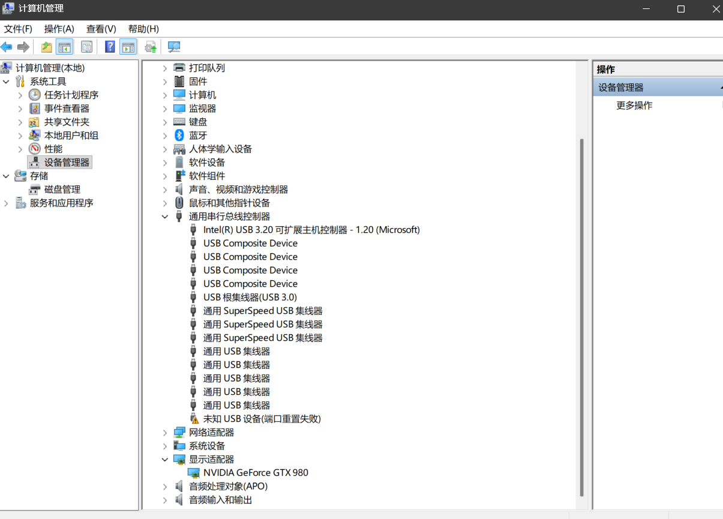Collapse the 系统工具 tree node
723x519 pixels.
pos(6,82)
